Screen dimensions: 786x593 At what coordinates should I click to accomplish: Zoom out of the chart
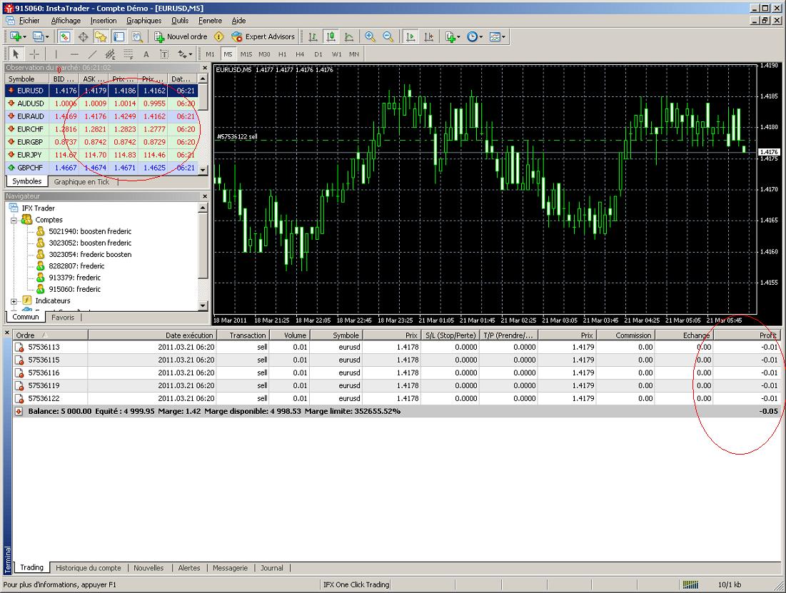click(x=388, y=36)
